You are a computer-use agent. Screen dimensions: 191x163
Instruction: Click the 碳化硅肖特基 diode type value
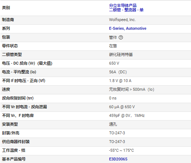pos(121,54)
